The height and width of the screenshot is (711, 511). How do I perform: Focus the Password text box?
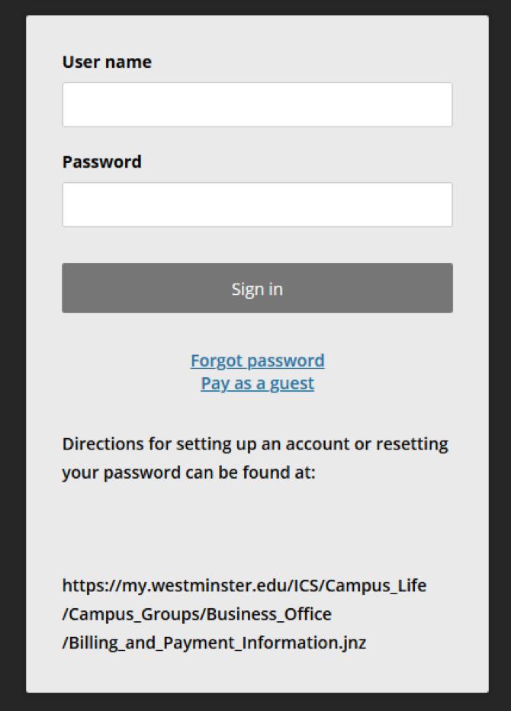(x=257, y=204)
